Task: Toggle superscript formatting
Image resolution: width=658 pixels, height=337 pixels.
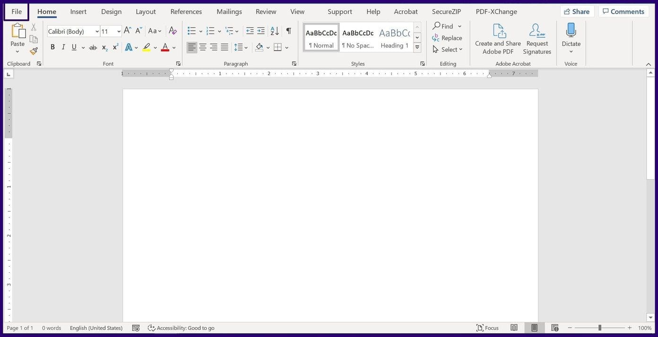Action: 115,47
